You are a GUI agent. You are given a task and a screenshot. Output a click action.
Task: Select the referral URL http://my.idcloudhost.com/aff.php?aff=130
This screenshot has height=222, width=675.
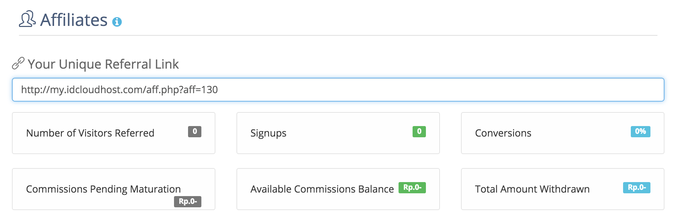[119, 90]
